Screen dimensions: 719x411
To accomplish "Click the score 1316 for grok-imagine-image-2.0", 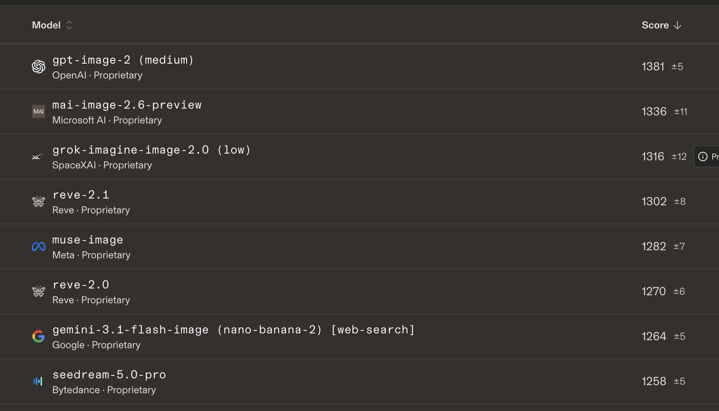I will [x=653, y=157].
